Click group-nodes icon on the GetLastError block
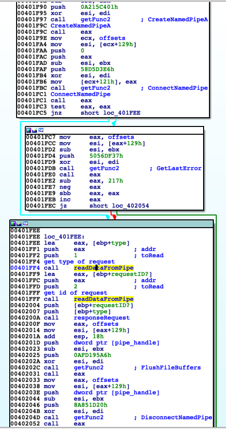The width and height of the screenshot is (226, 429). point(41,130)
